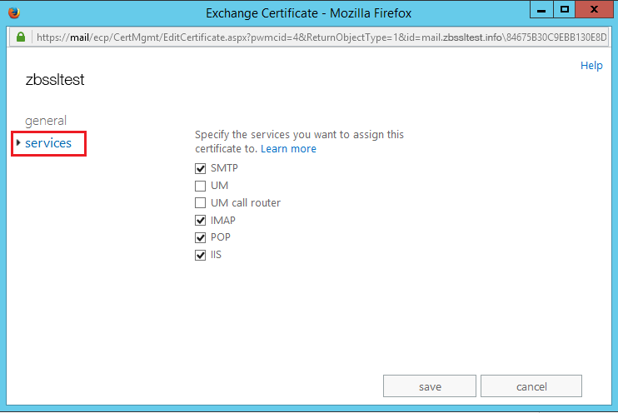Maximize the Firefox popup window
The width and height of the screenshot is (618, 413).
click(x=564, y=12)
